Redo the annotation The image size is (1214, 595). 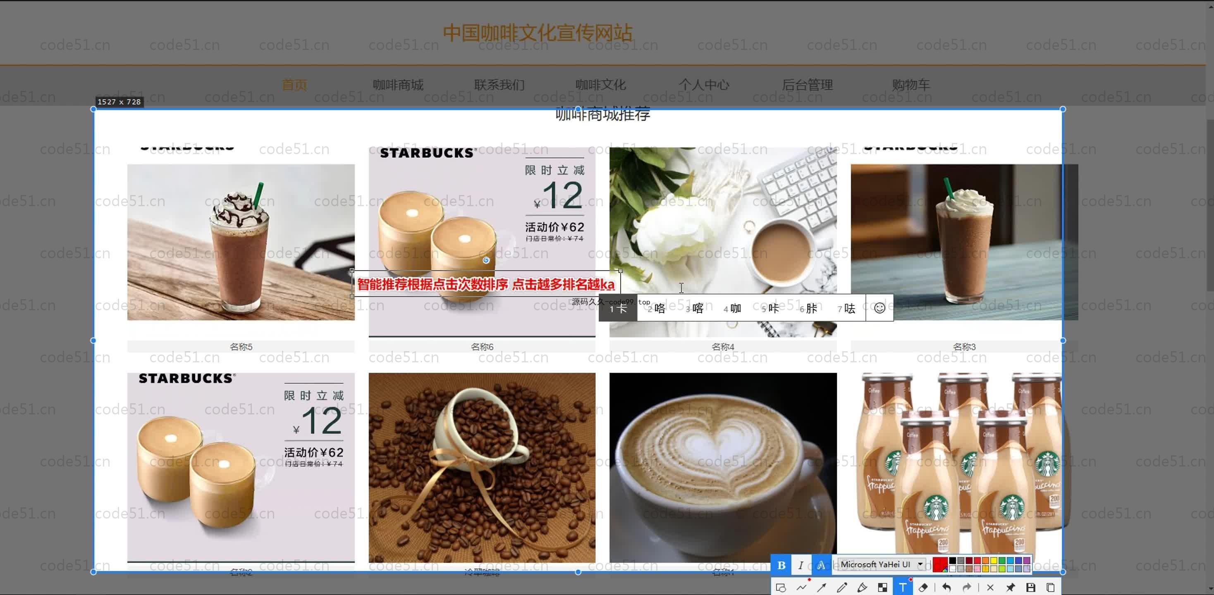coord(967,588)
